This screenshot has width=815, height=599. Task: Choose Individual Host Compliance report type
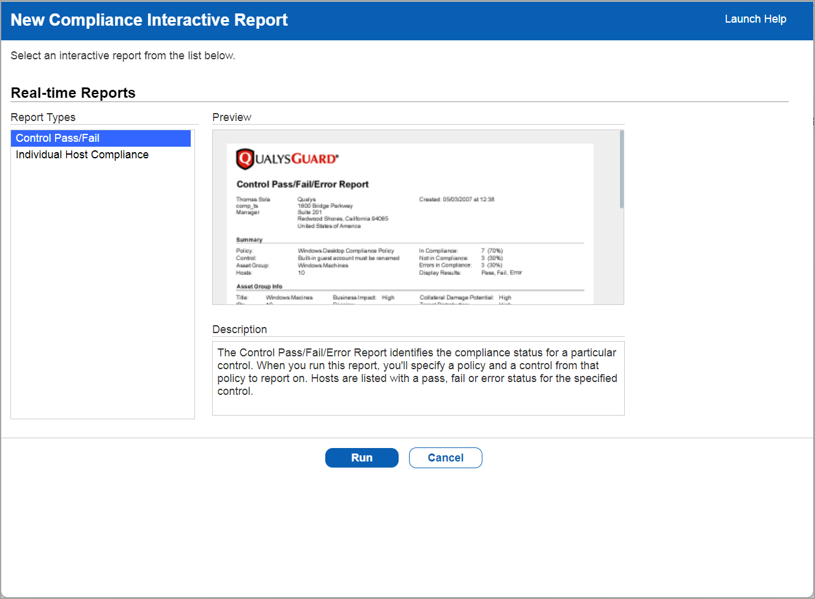(82, 155)
